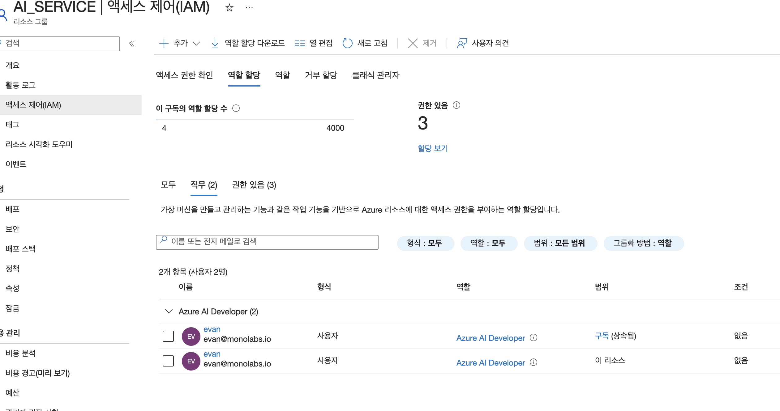Click info icon beside 이 구독의 역할 할당 수
Viewport: 780px width, 411px height.
[236, 108]
